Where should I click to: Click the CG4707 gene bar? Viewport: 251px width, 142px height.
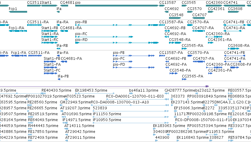coord(198,18)
